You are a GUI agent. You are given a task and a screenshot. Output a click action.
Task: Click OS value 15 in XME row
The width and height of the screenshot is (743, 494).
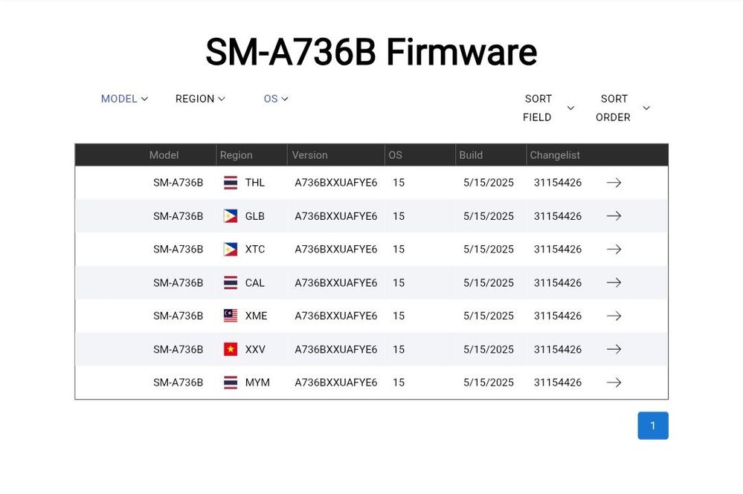(x=399, y=316)
